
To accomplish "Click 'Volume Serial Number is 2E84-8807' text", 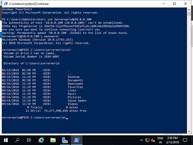I will click(x=31, y=57).
